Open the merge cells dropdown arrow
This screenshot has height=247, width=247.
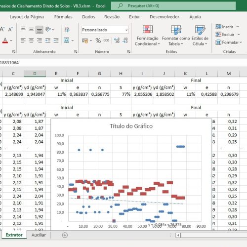(73, 41)
